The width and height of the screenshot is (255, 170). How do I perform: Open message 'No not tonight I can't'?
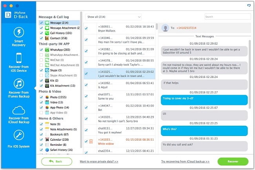[119, 119]
